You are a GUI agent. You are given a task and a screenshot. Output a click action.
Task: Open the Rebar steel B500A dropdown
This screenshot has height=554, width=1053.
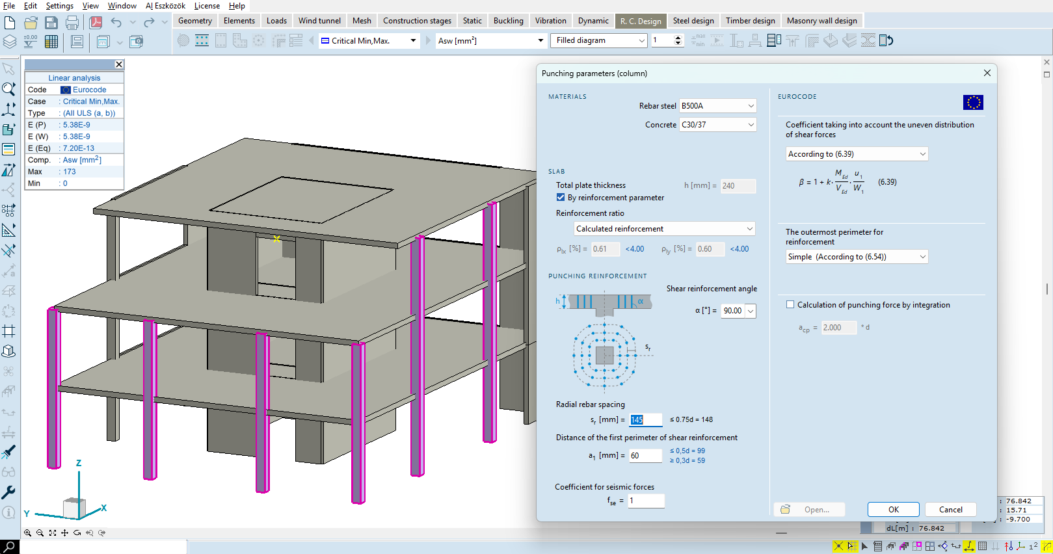[717, 106]
